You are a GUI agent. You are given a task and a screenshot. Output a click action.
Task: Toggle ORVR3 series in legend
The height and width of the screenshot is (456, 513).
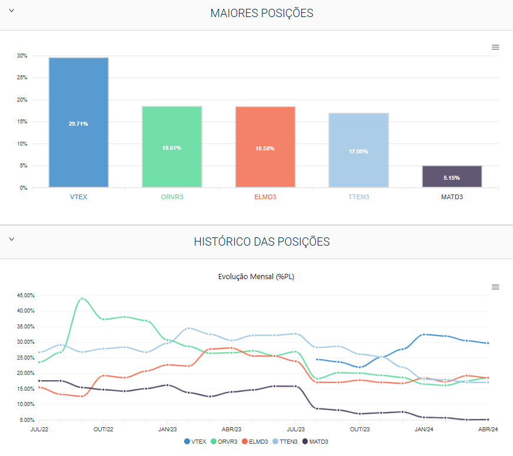(224, 442)
